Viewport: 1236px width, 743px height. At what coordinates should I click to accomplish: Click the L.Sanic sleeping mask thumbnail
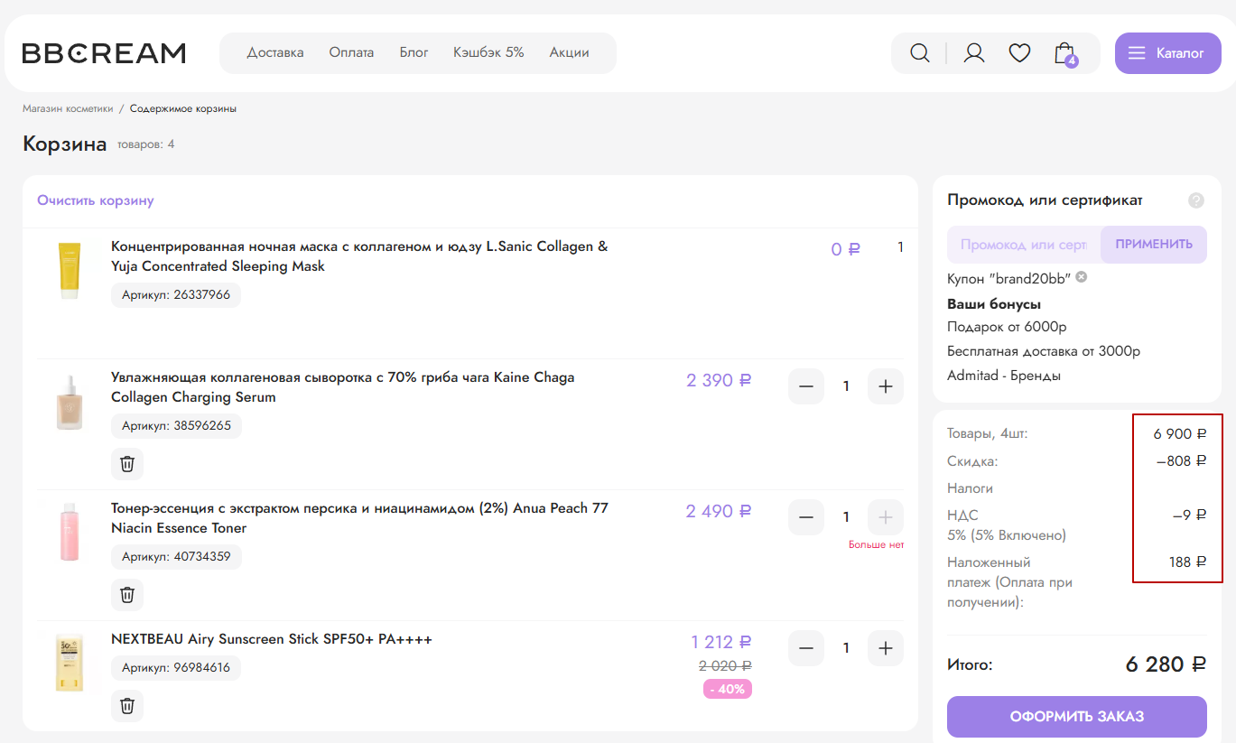(x=70, y=270)
